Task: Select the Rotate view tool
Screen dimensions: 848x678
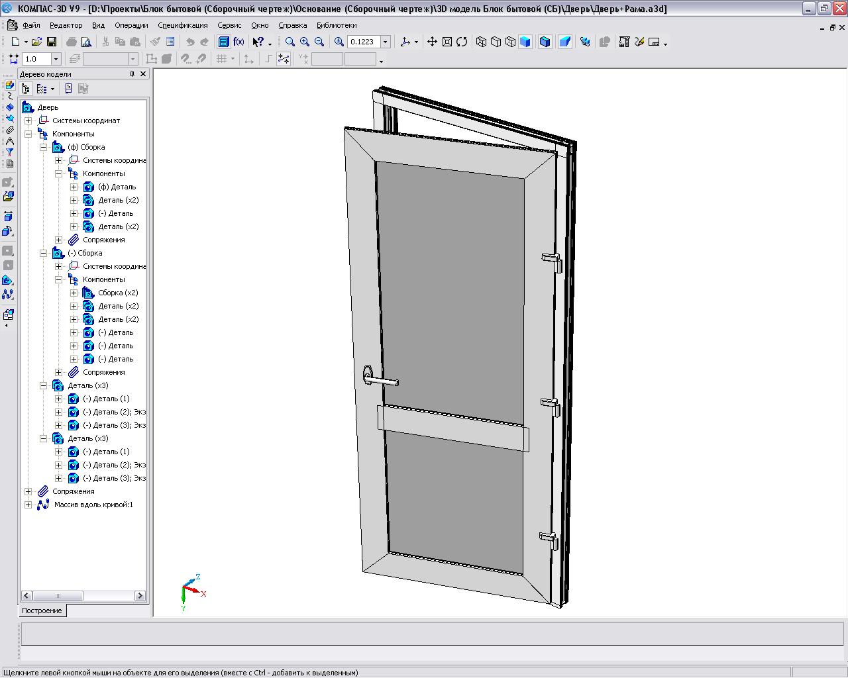Action: [x=462, y=42]
